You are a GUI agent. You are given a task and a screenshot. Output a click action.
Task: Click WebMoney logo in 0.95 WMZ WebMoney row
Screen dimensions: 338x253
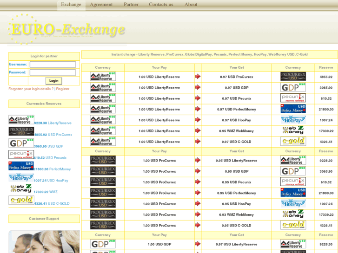(293, 130)
